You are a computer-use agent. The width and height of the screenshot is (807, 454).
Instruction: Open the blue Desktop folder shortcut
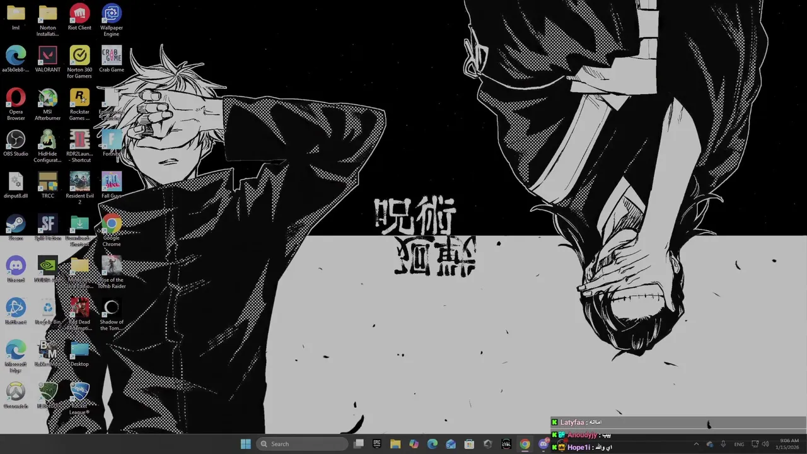point(79,354)
